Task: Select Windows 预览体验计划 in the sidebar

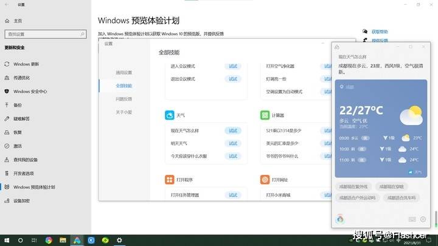Action: coord(30,187)
